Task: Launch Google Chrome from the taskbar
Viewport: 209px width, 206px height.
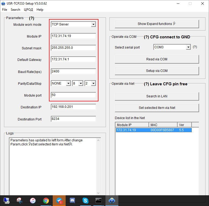Action: [46, 200]
